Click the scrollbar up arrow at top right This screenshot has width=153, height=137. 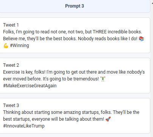[152, 3]
